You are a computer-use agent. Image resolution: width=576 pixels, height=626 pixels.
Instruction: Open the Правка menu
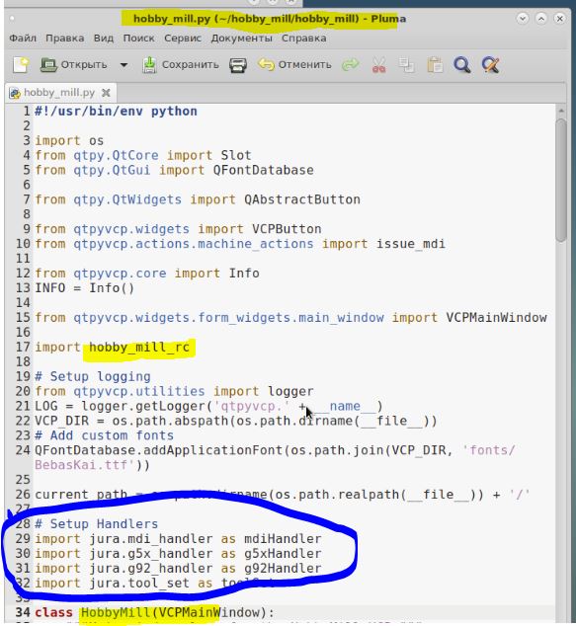64,39
